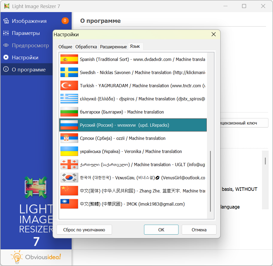The width and height of the screenshot is (273, 266).
Task: Maximize the Light Image Resizer window
Action: pos(244,6)
